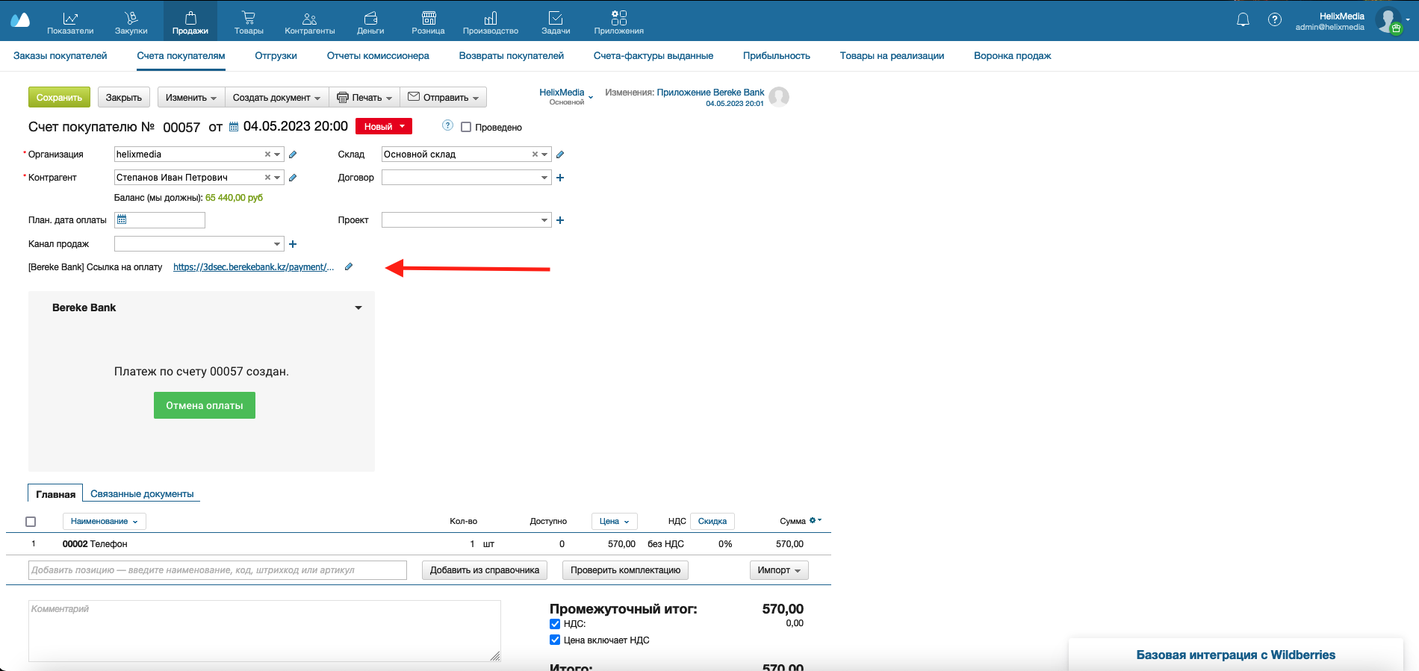Open the Новый status dropdown
1419x671 pixels.
[x=384, y=126]
